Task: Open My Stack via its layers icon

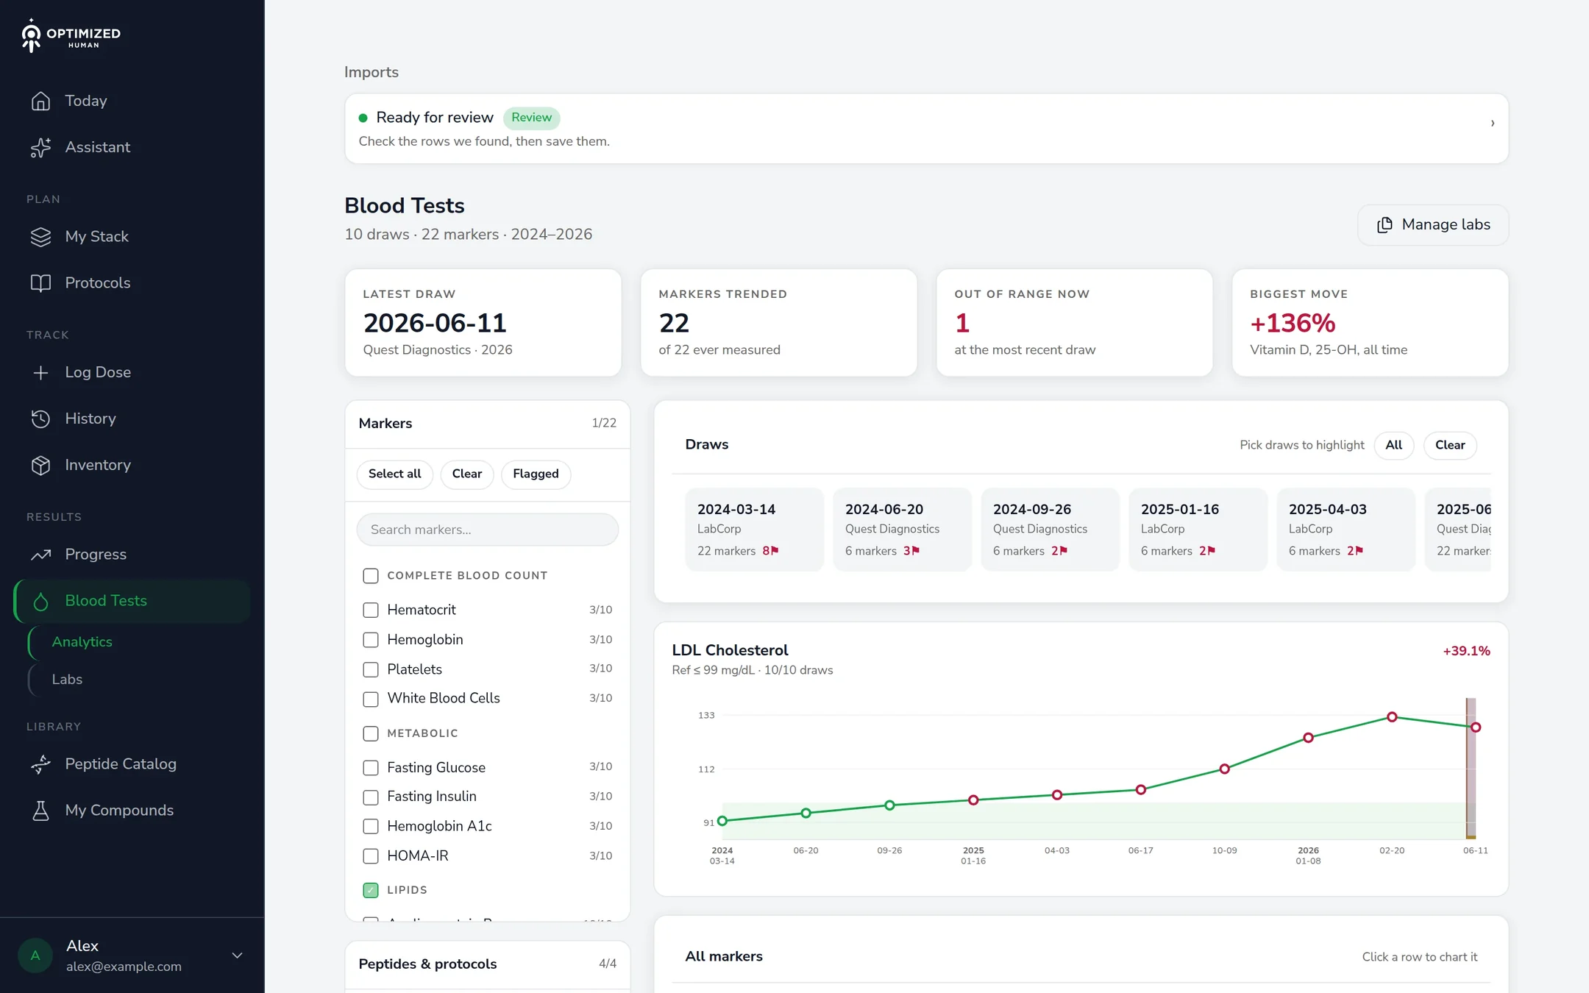Action: pos(40,237)
